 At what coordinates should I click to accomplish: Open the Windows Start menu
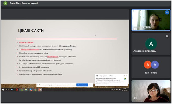[x=3, y=90]
